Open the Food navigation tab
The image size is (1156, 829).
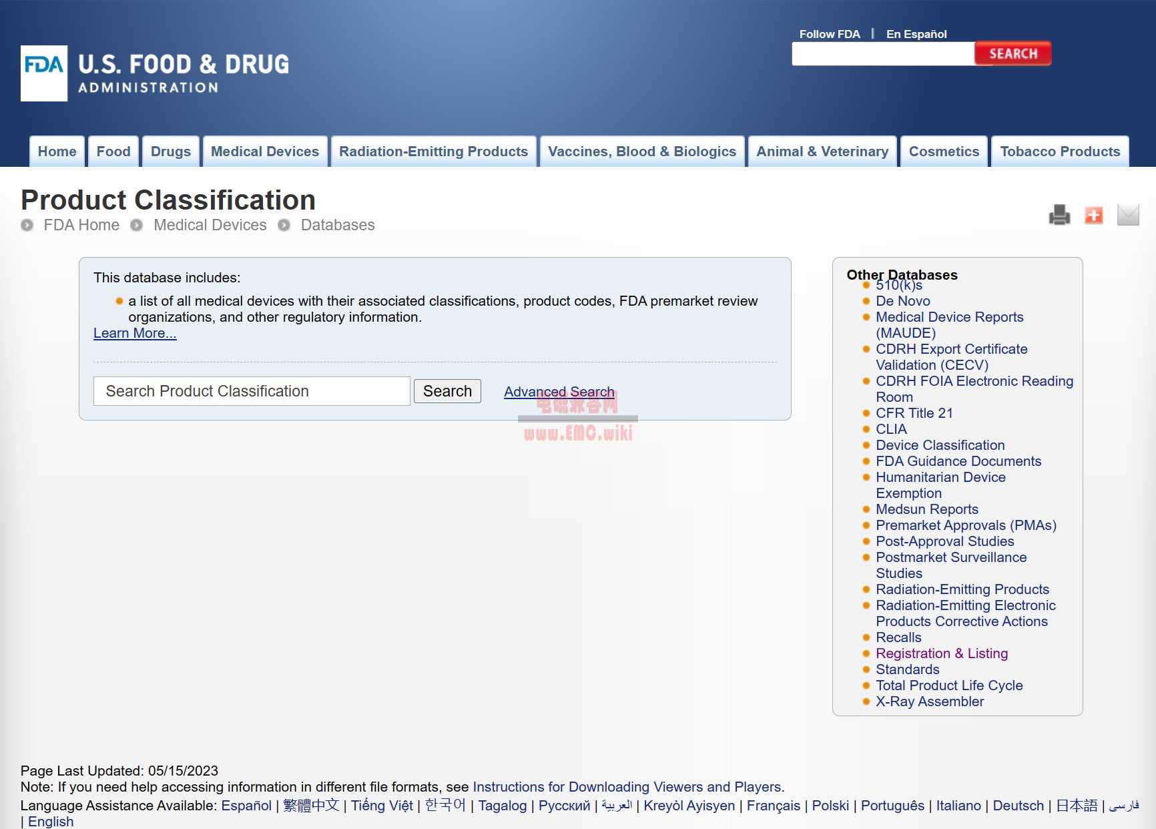[113, 152]
